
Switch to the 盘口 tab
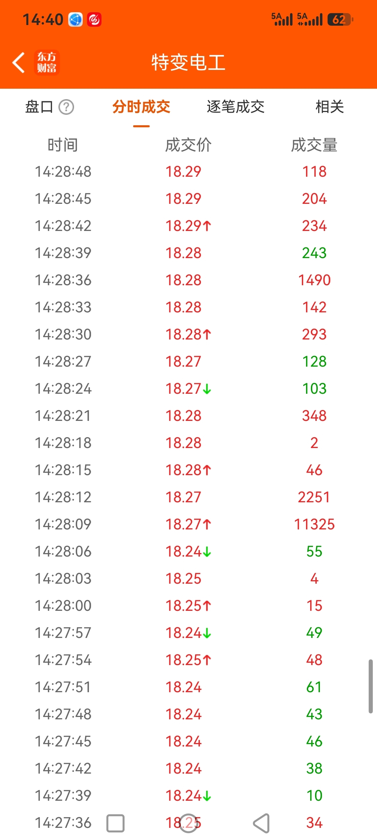pos(39,107)
